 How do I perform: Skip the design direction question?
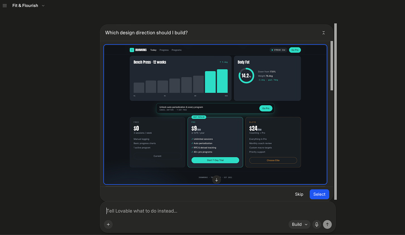pyautogui.click(x=299, y=194)
